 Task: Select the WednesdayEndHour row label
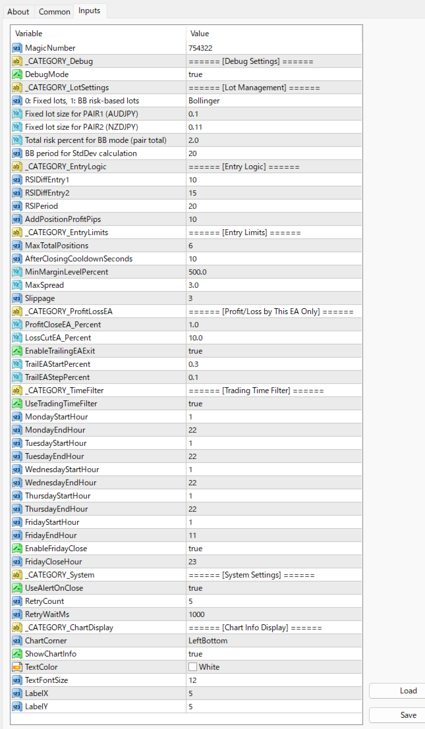click(61, 483)
